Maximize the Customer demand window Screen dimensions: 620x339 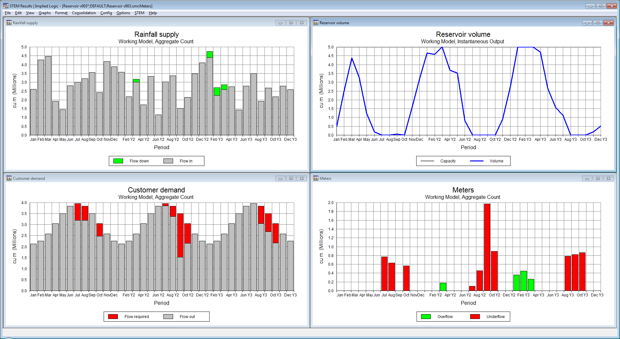pos(291,179)
